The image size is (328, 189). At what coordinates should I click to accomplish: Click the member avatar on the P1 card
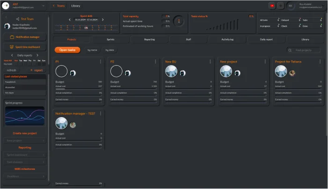(73, 73)
